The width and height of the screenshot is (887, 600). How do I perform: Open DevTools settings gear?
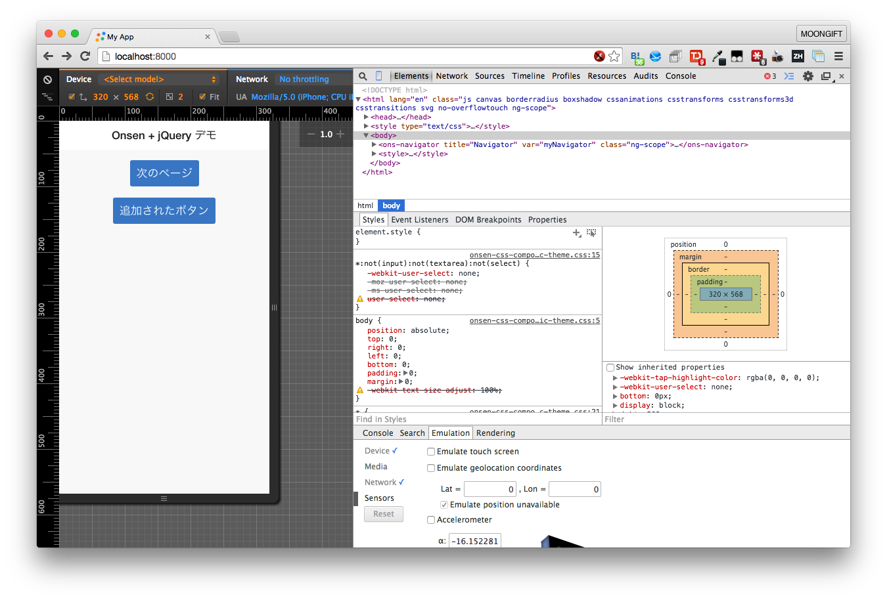coord(808,76)
